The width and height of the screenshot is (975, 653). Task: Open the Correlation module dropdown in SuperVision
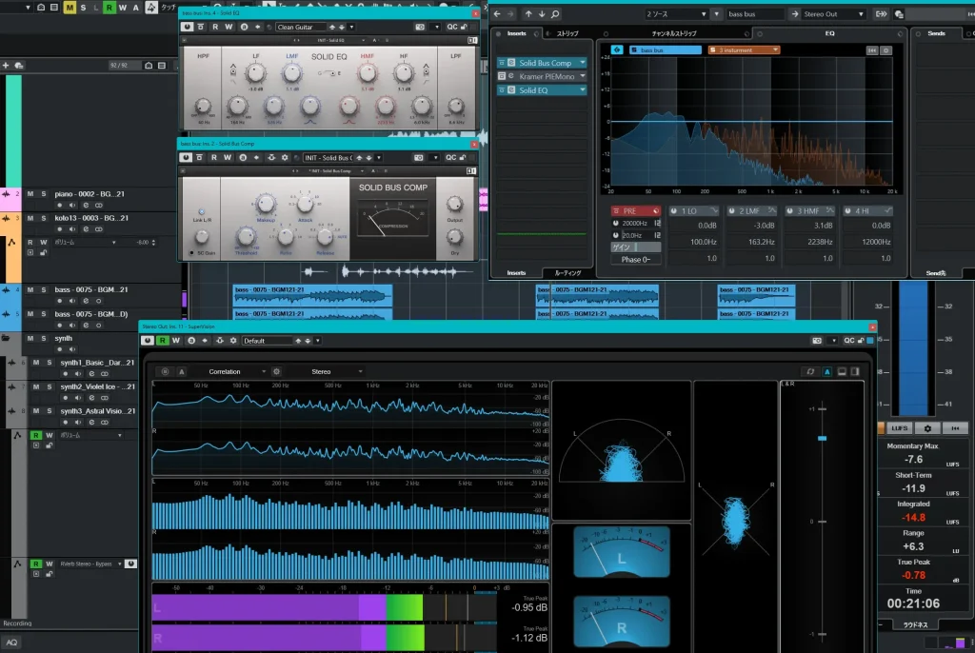[x=233, y=371]
